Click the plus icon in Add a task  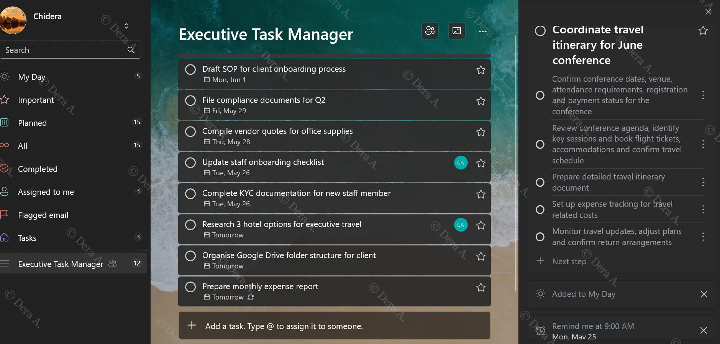[192, 326]
